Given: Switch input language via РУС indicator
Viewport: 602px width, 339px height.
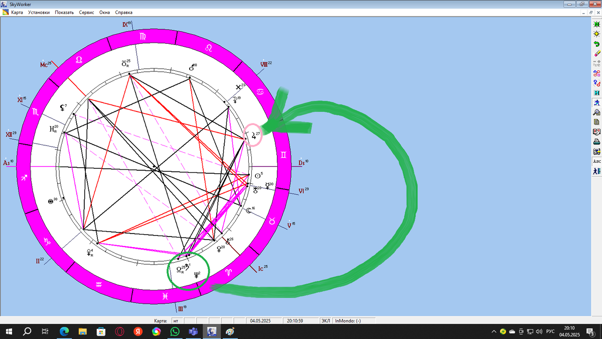Looking at the screenshot, I should tap(550, 332).
